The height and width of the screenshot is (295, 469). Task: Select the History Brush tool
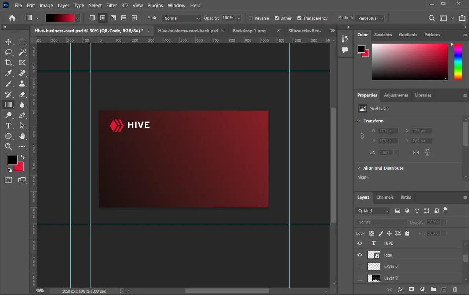tap(8, 94)
